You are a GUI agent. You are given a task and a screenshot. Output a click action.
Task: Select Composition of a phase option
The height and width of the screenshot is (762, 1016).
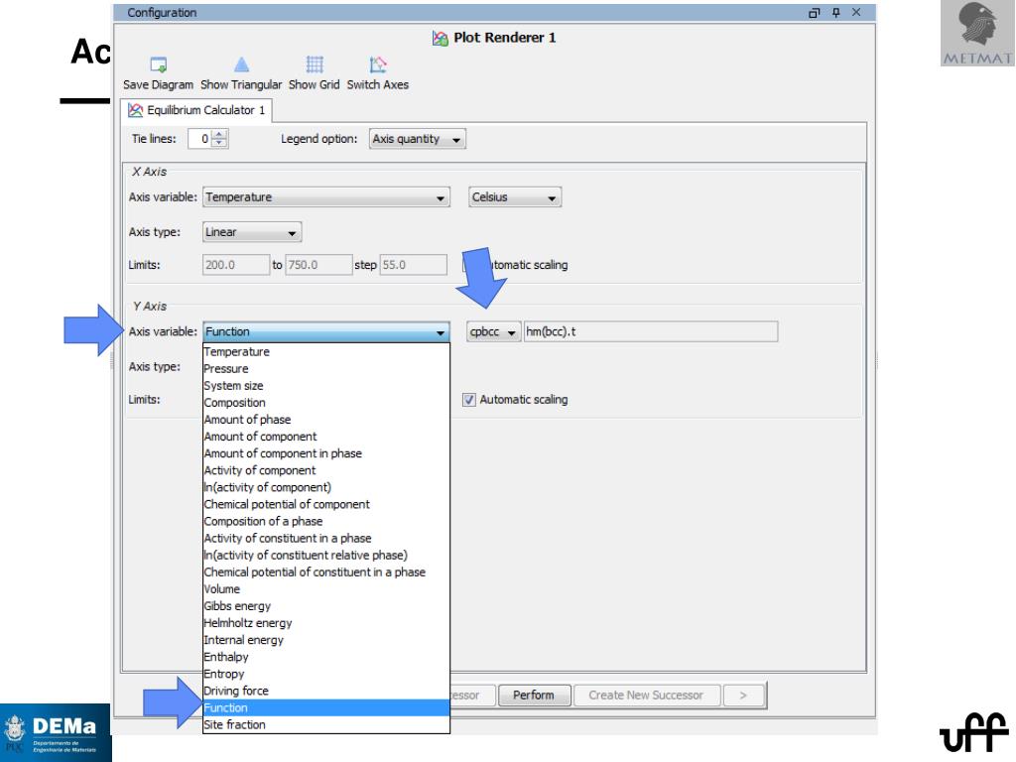click(x=325, y=521)
